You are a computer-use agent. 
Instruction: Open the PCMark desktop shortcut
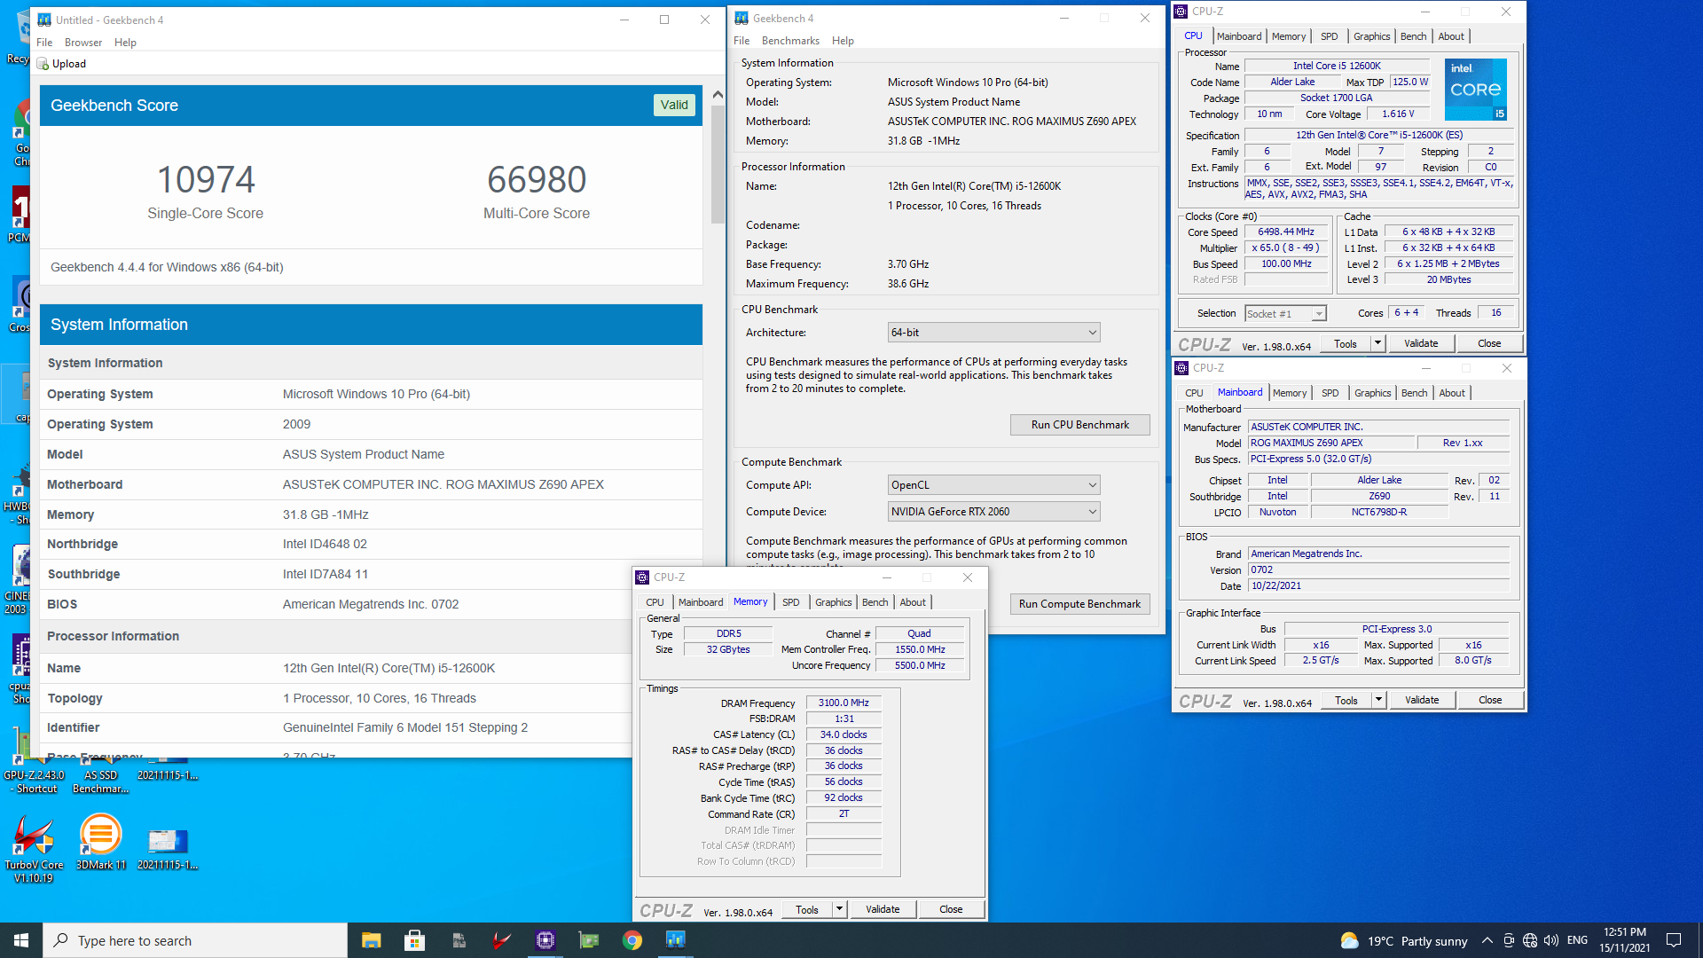pyautogui.click(x=20, y=216)
